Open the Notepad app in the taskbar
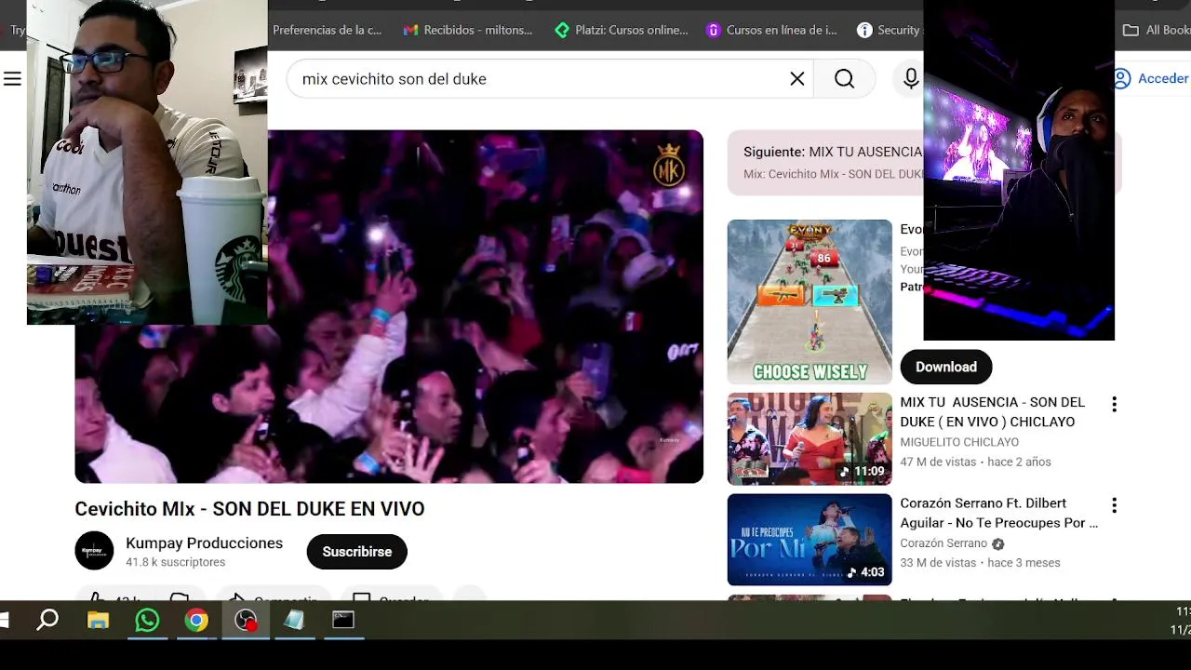Viewport: 1191px width, 670px height. click(294, 620)
